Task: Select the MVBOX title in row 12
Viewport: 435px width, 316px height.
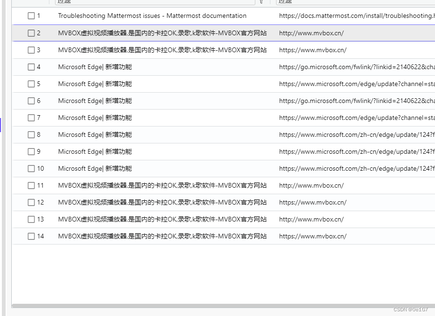Action: point(162,203)
